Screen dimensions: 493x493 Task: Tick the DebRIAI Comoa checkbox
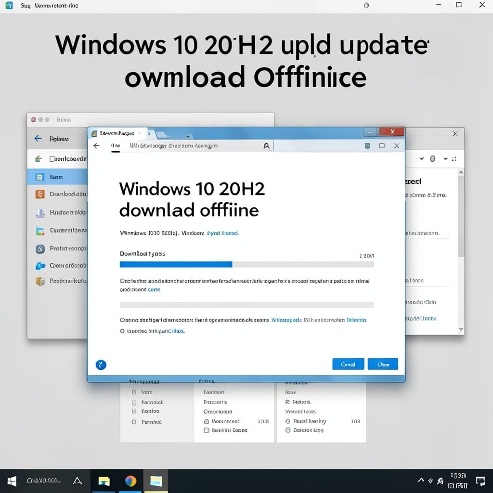pos(207,430)
